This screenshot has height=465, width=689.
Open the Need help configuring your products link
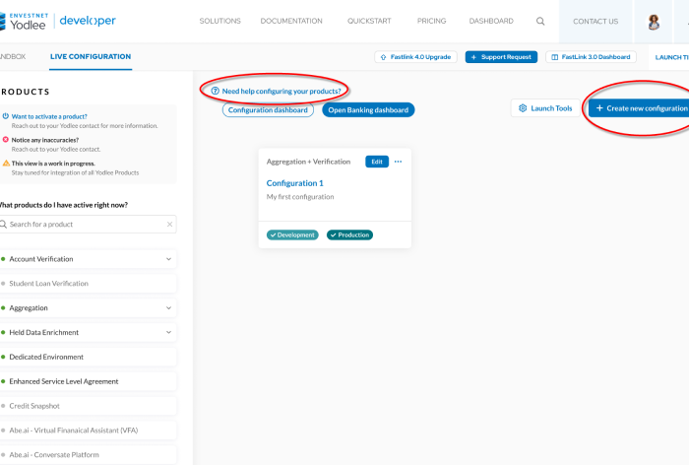(282, 91)
